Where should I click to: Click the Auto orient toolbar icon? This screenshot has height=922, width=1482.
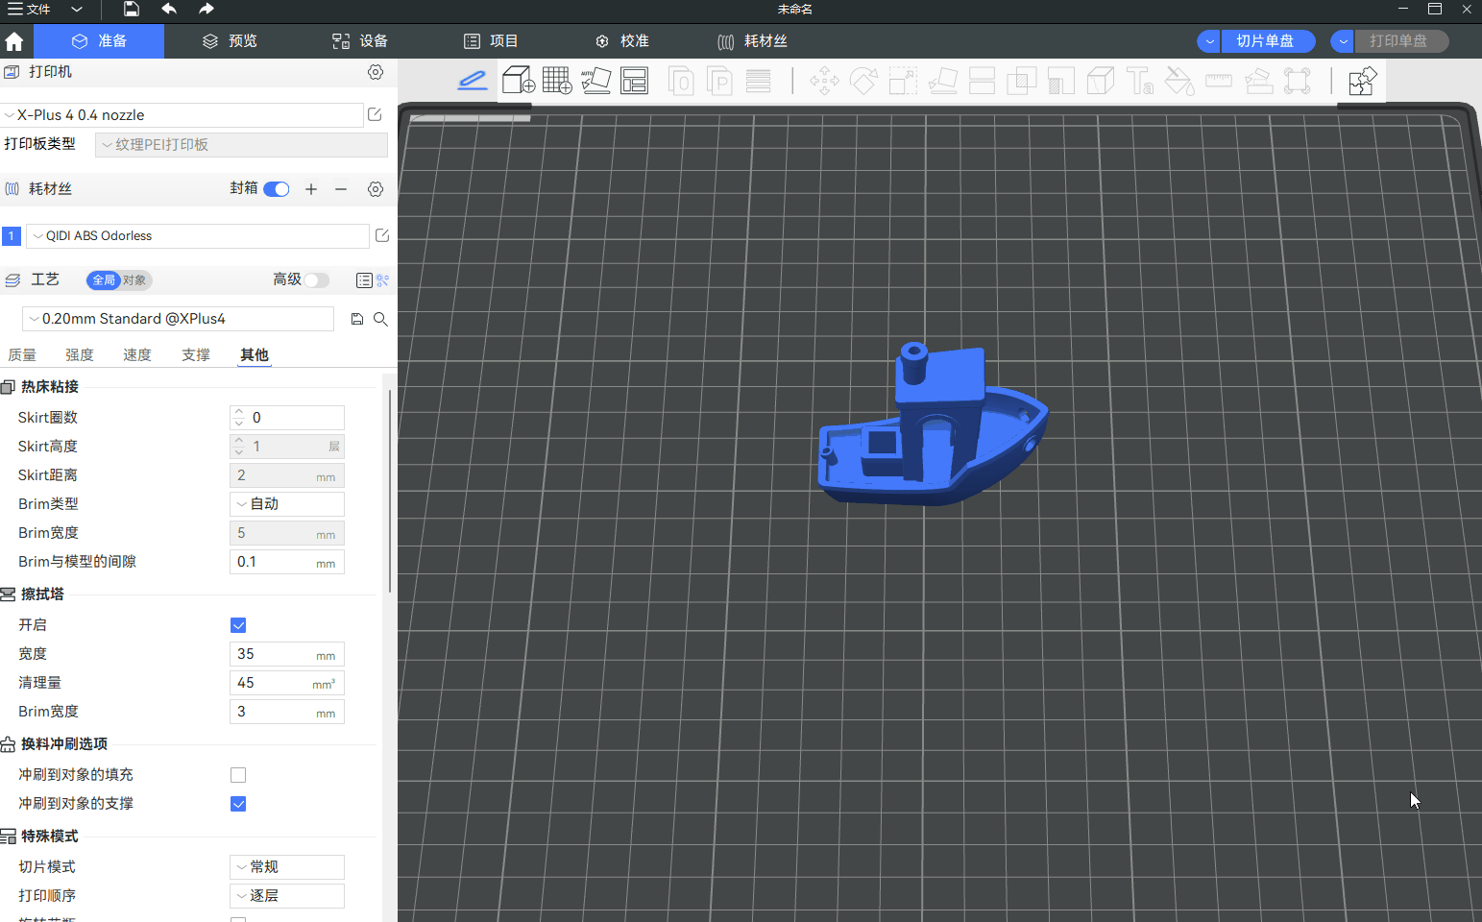[x=595, y=81]
